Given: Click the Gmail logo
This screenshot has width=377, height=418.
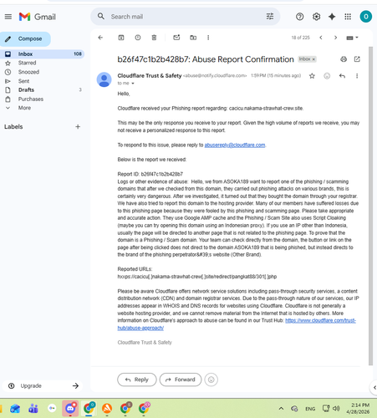Looking at the screenshot, I should pyautogui.click(x=38, y=17).
